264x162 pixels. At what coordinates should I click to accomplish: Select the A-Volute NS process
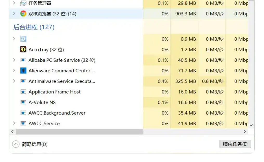click(x=42, y=102)
